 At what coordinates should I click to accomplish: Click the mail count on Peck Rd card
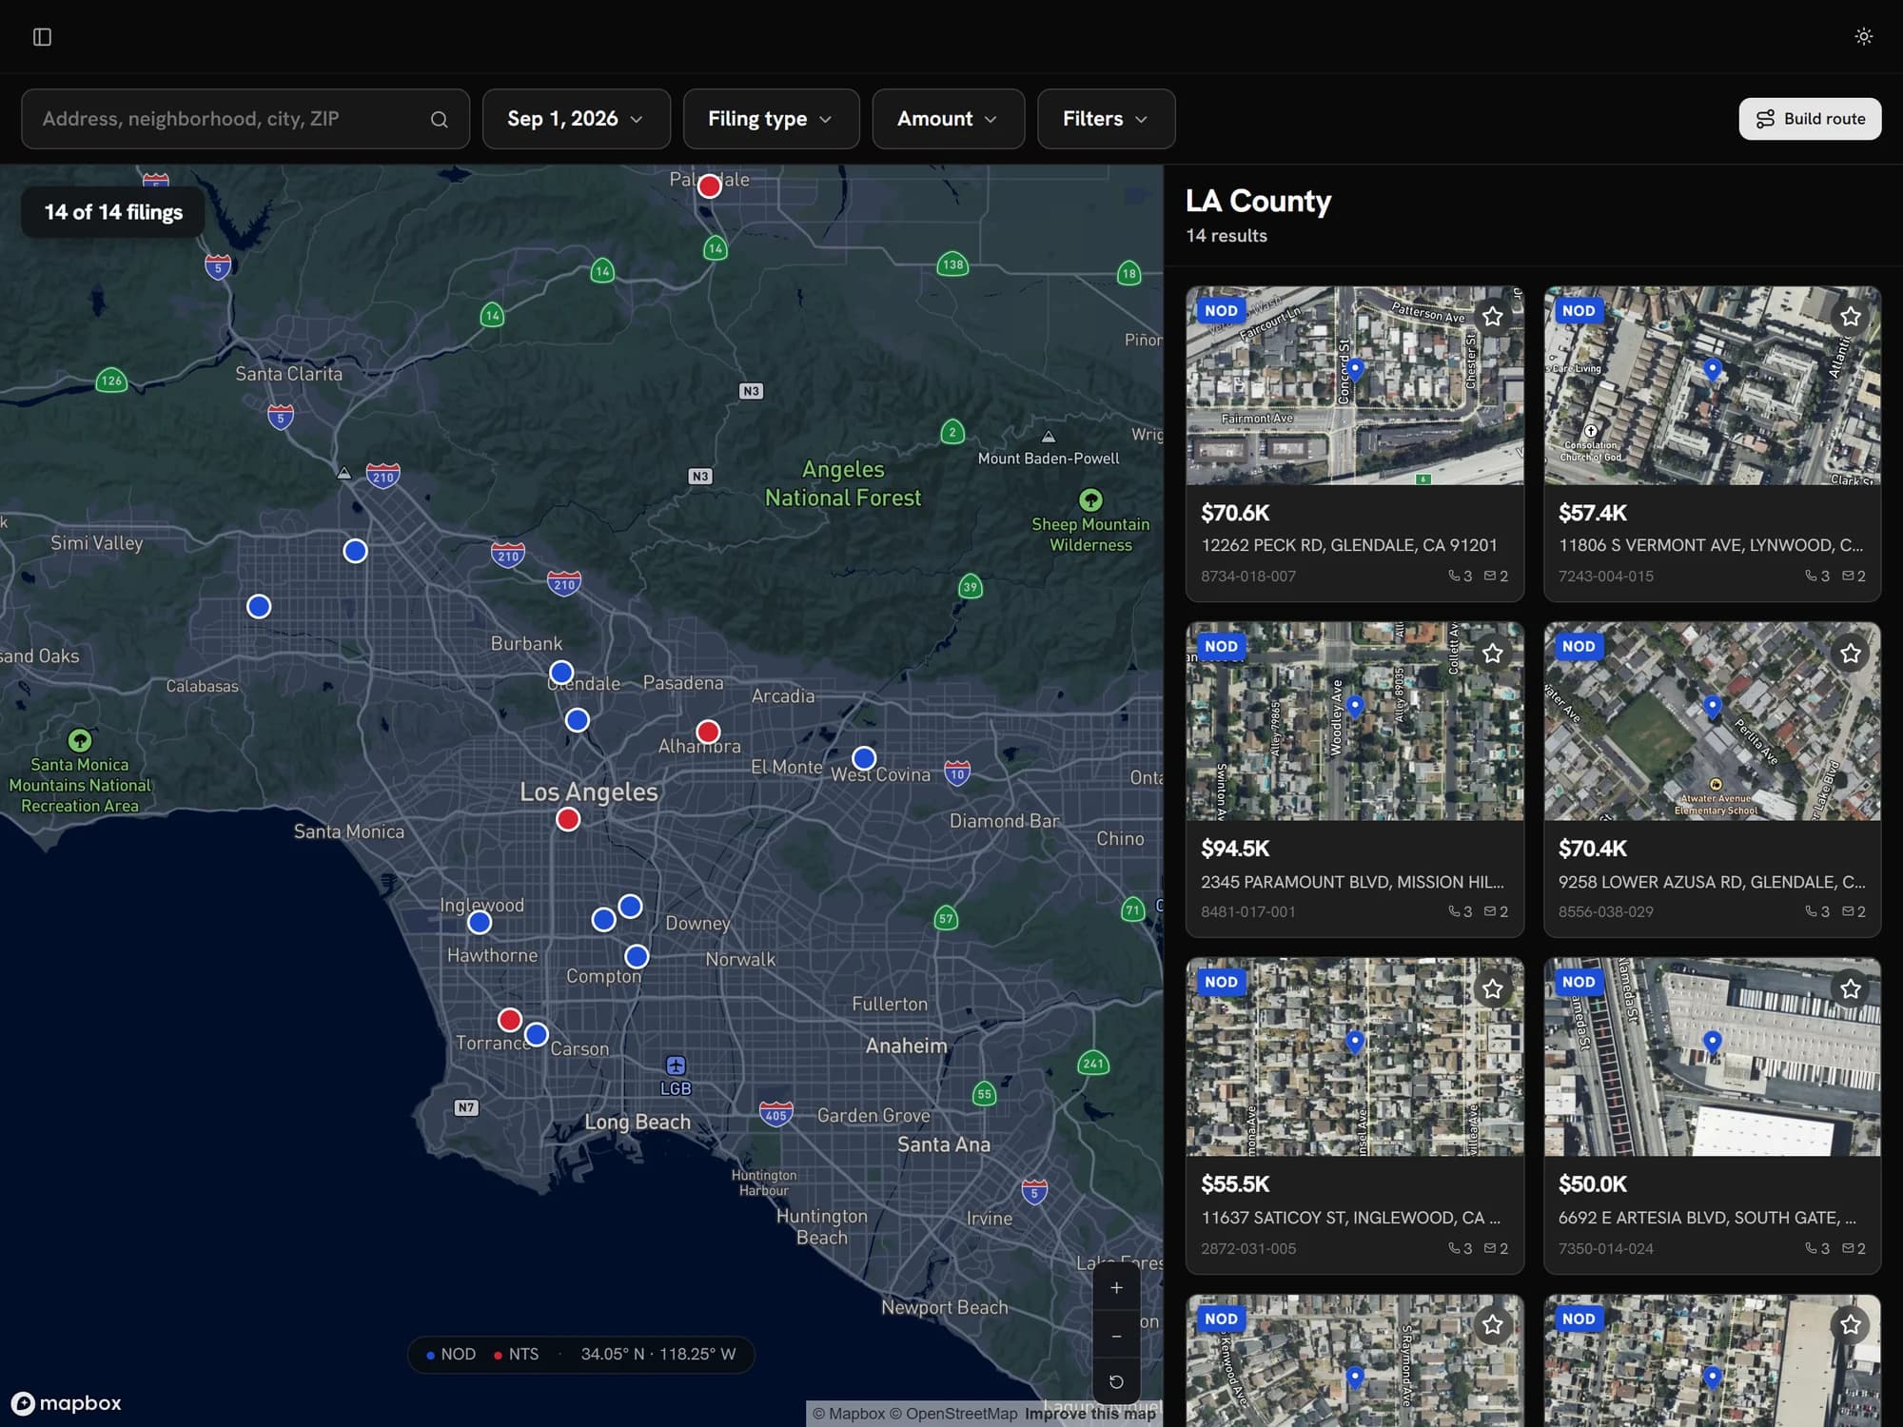click(x=1497, y=576)
